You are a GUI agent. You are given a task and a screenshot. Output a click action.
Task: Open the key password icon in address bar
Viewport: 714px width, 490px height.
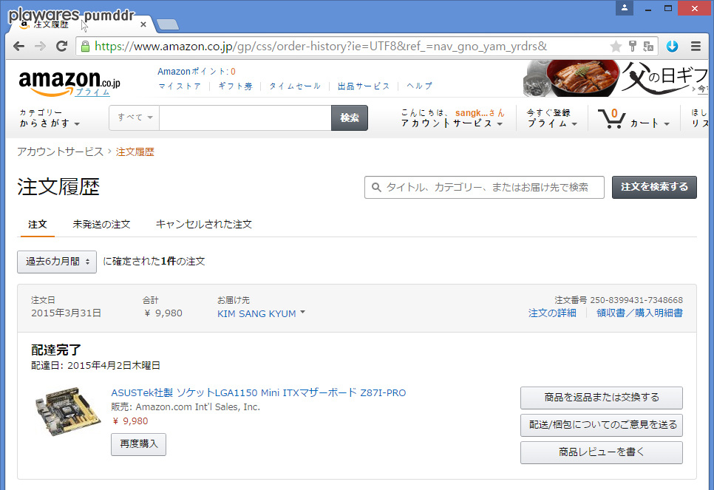click(633, 46)
